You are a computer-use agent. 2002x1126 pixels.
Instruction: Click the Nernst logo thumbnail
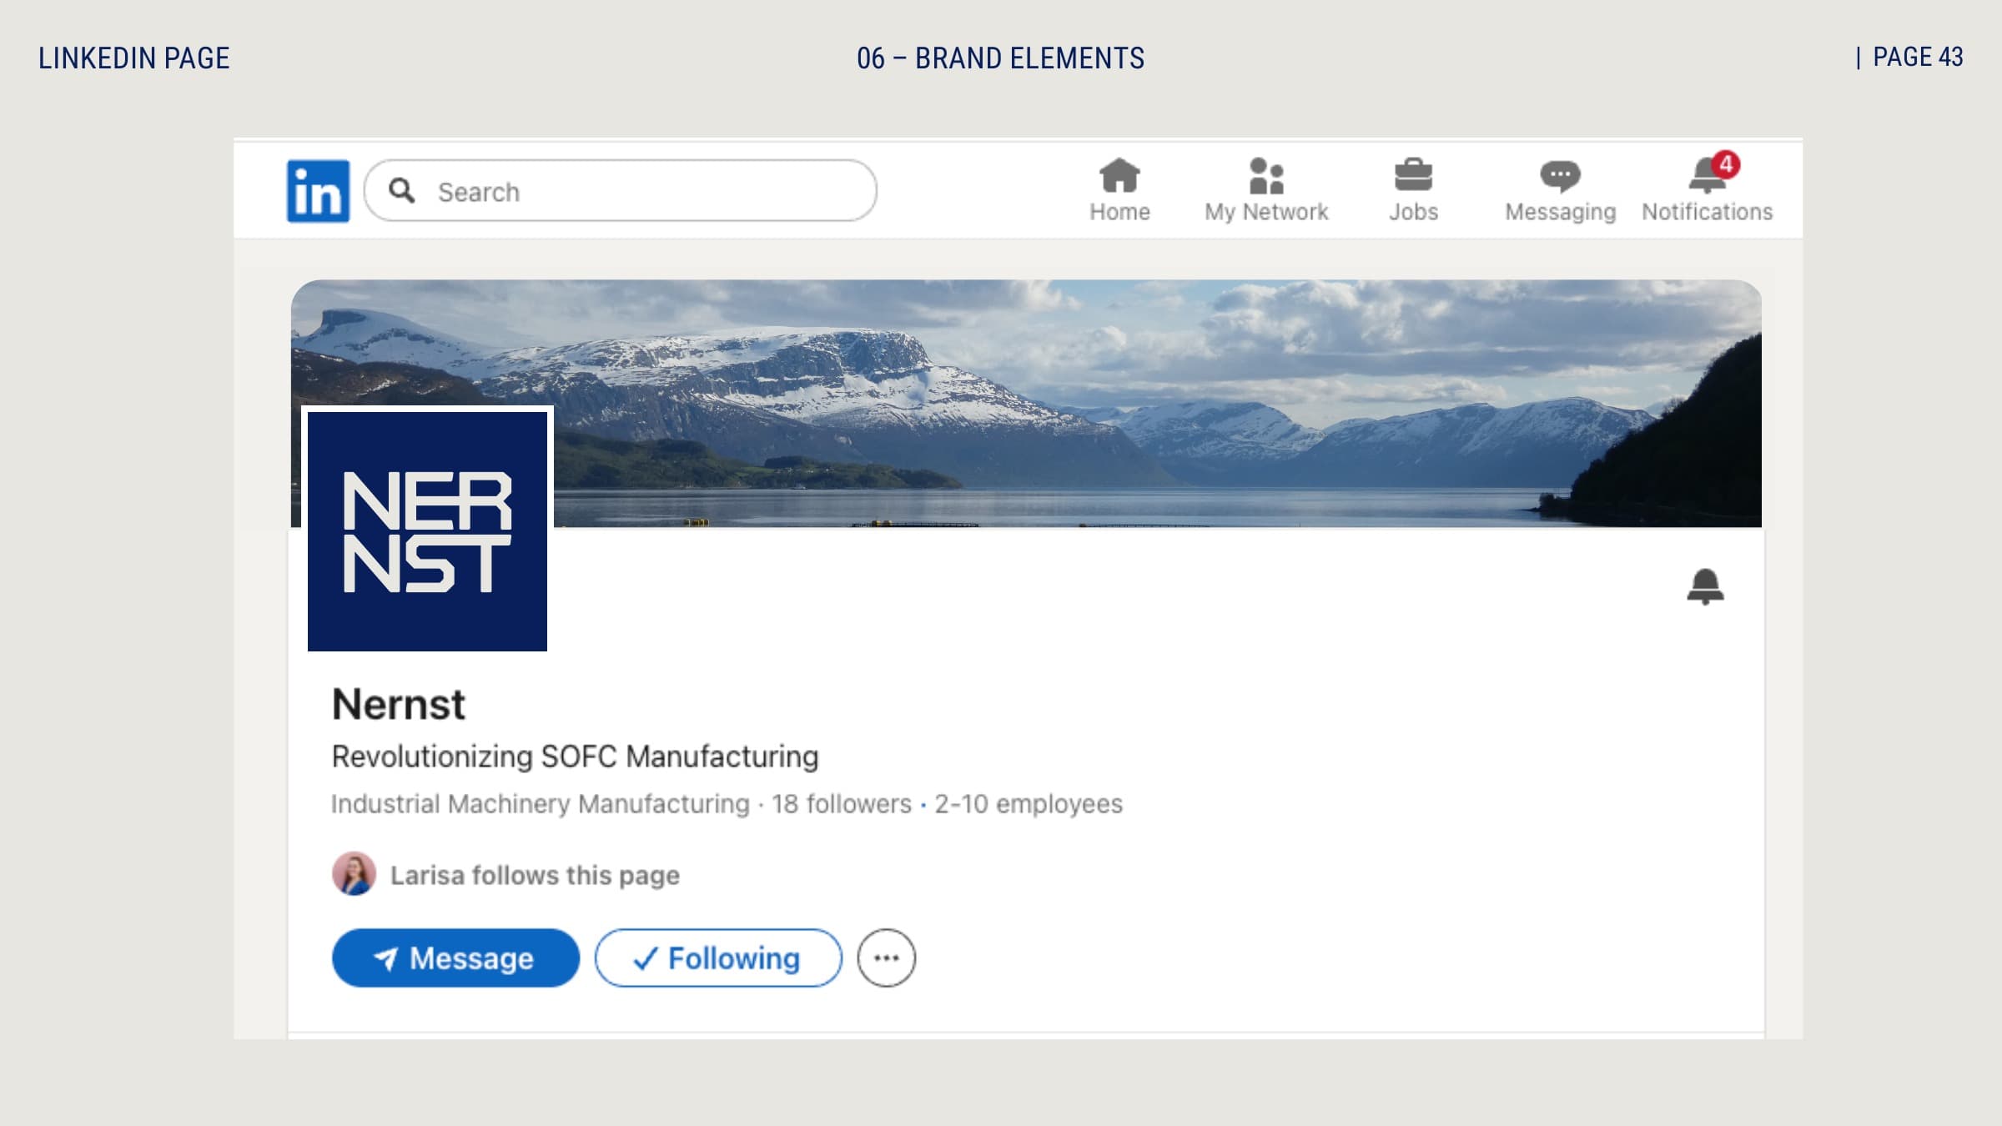click(427, 530)
